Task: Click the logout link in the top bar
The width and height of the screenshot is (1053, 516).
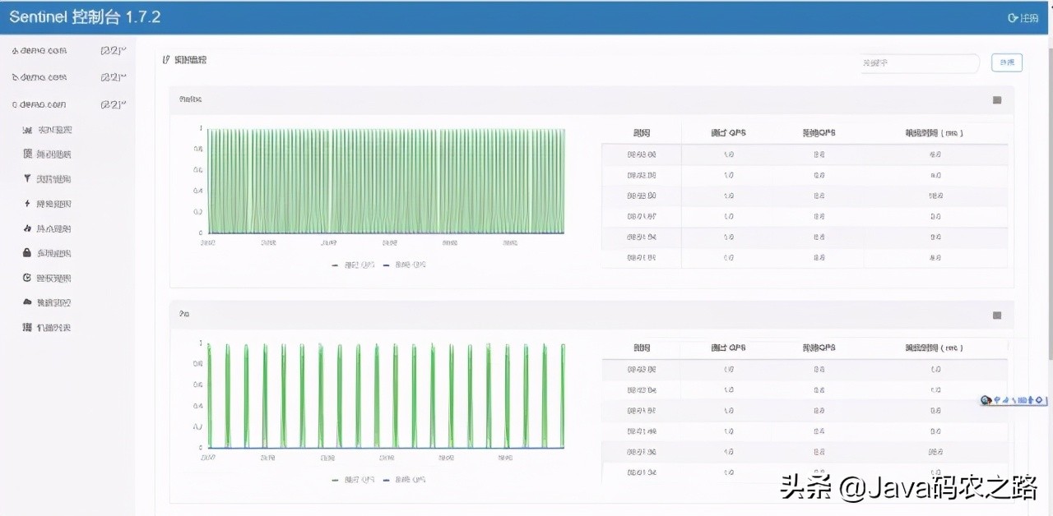Action: (1023, 18)
